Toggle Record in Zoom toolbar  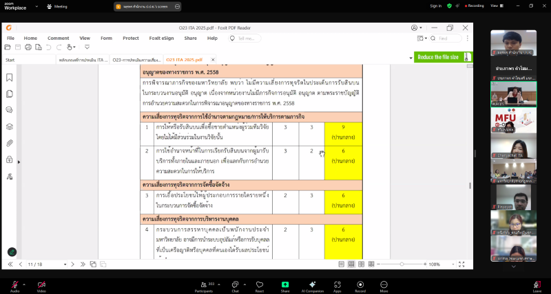coord(360,284)
